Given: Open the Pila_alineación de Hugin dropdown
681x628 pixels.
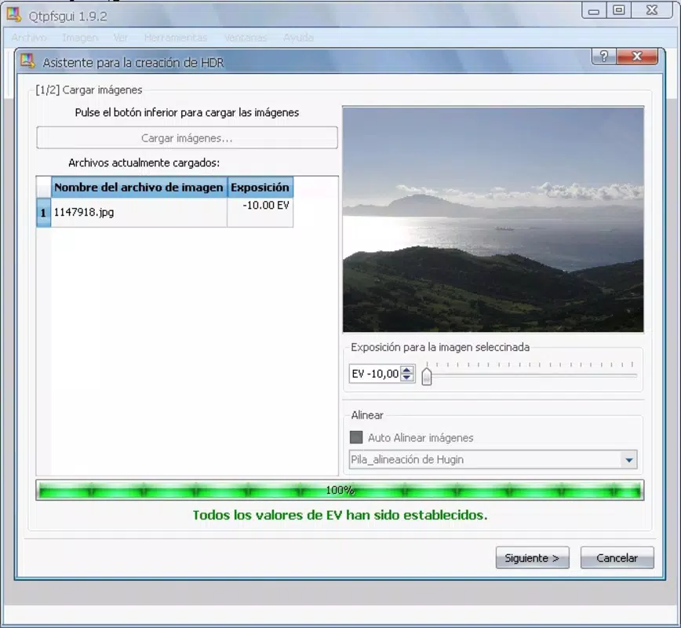Looking at the screenshot, I should (x=493, y=459).
